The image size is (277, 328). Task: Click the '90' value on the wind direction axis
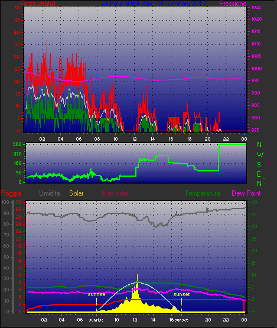pos(19,173)
